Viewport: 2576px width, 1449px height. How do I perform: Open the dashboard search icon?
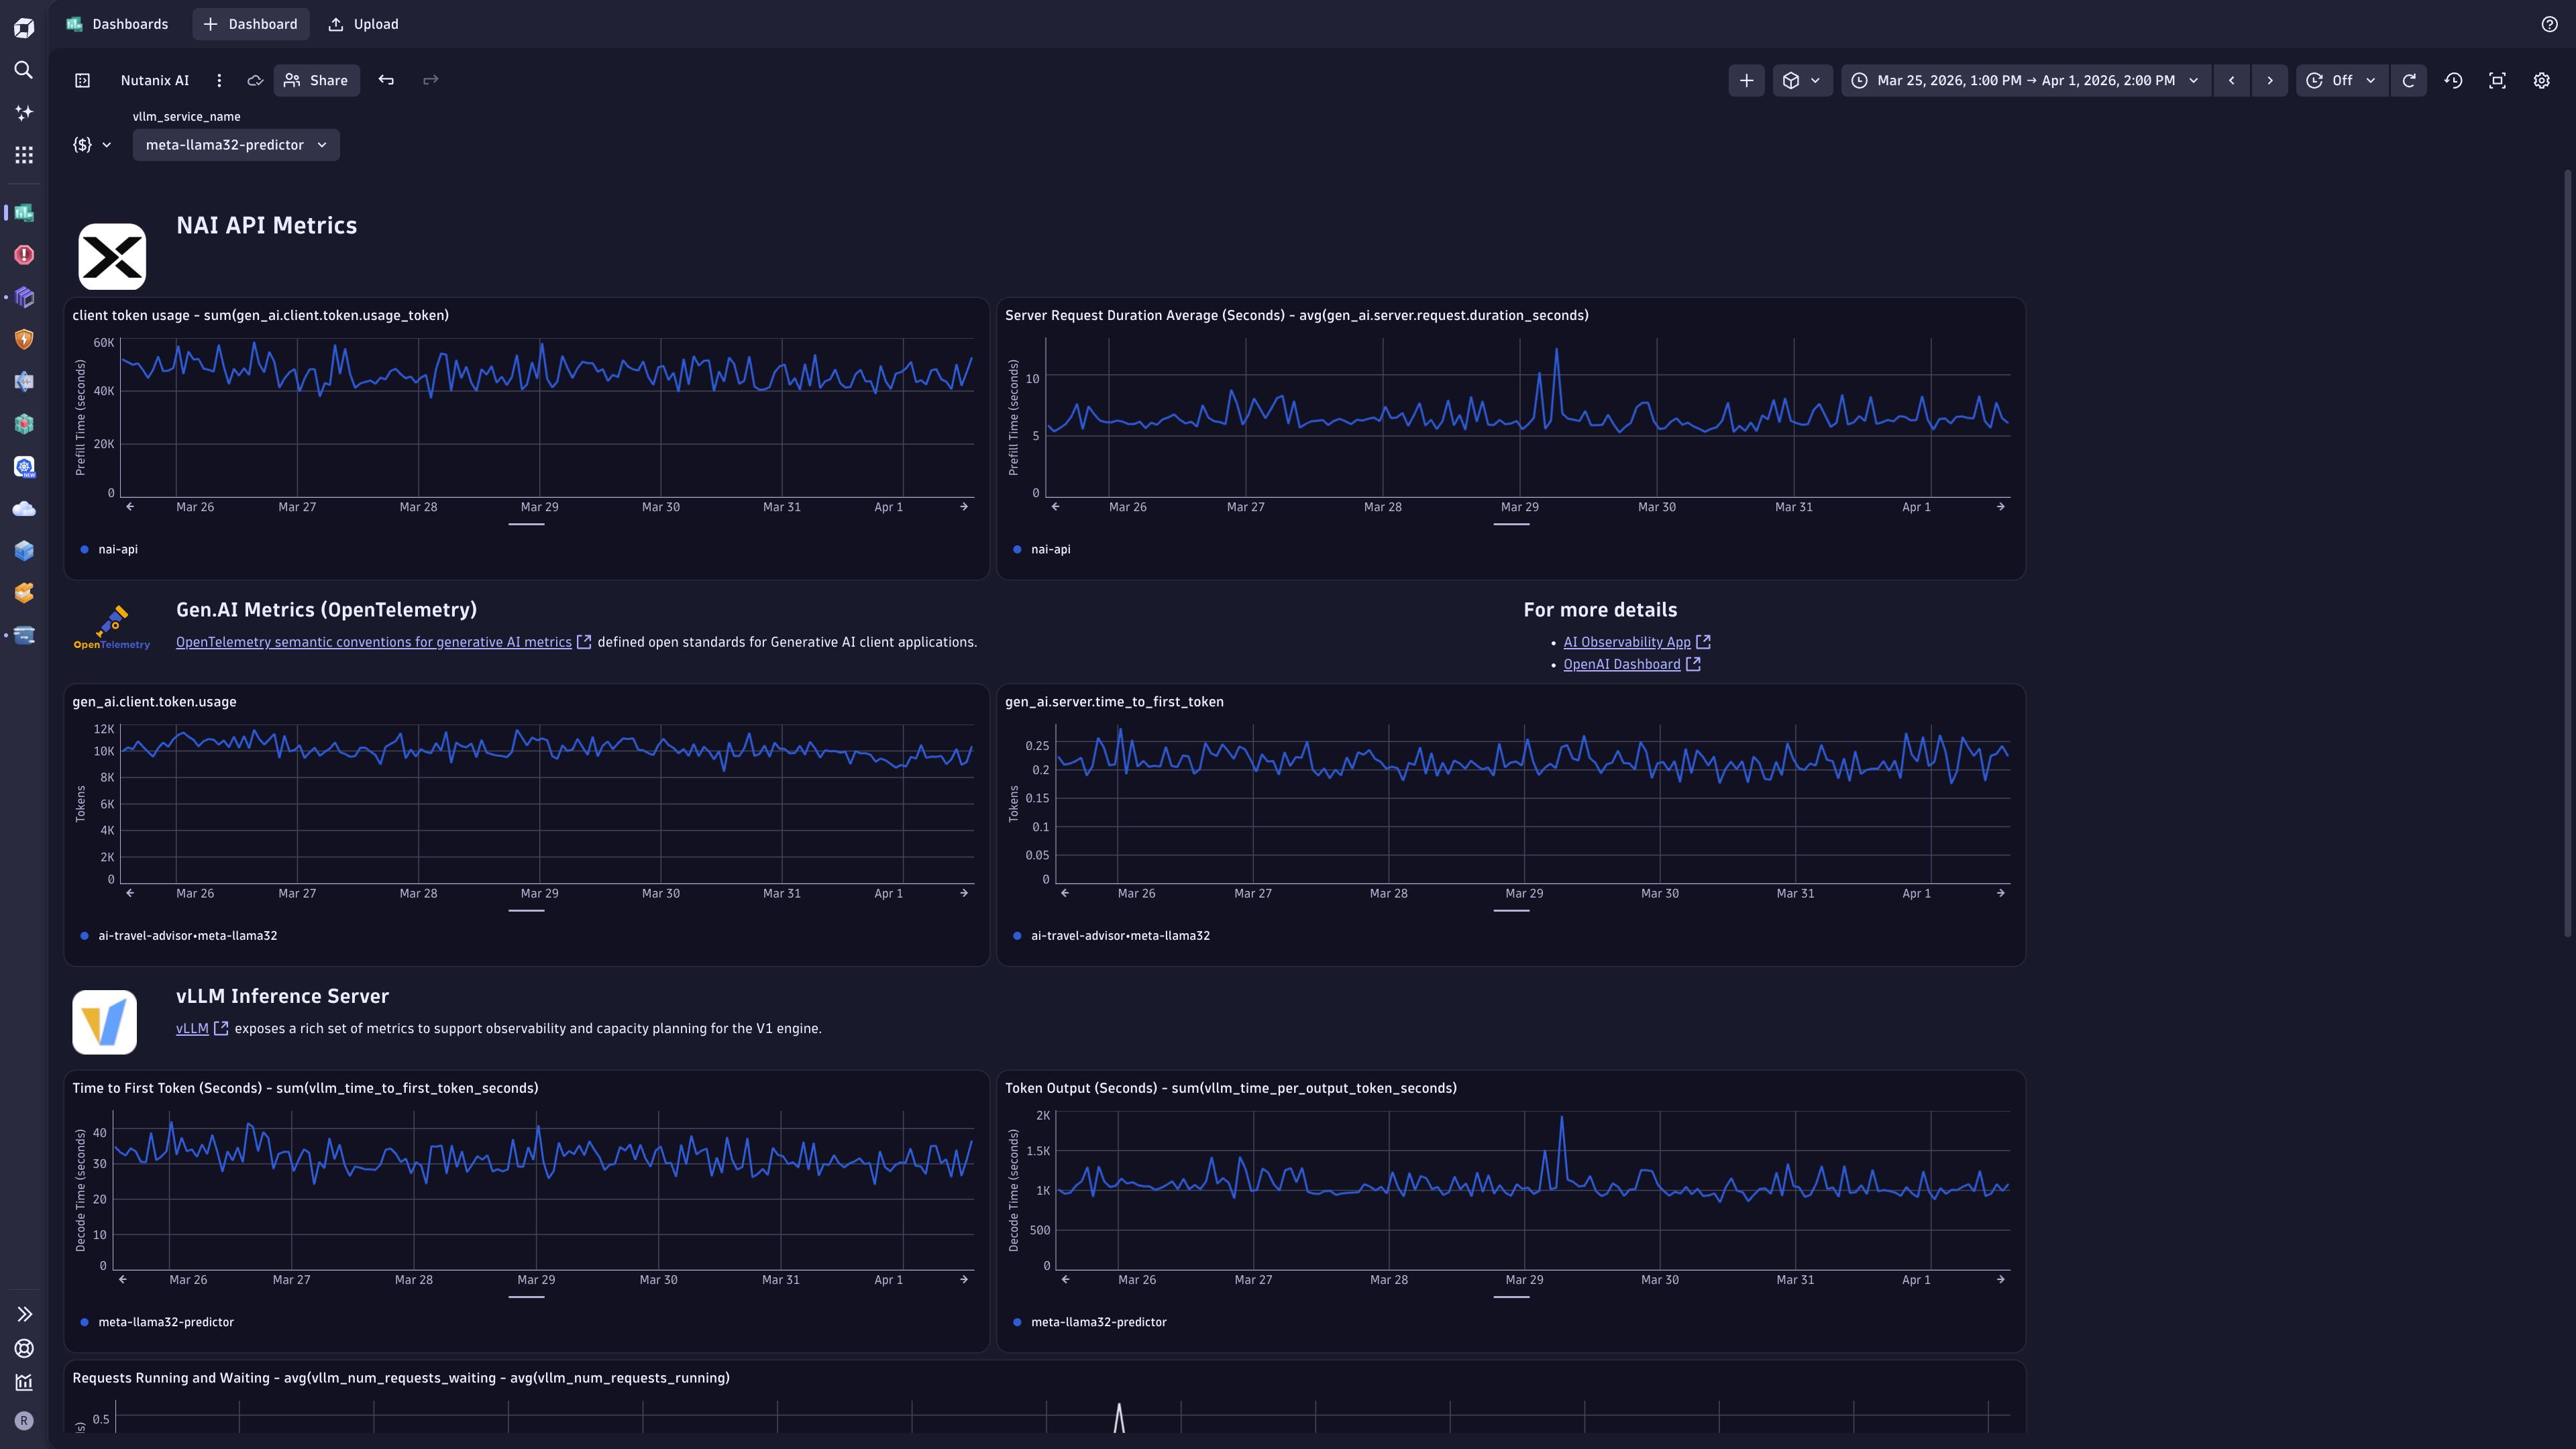[x=23, y=70]
